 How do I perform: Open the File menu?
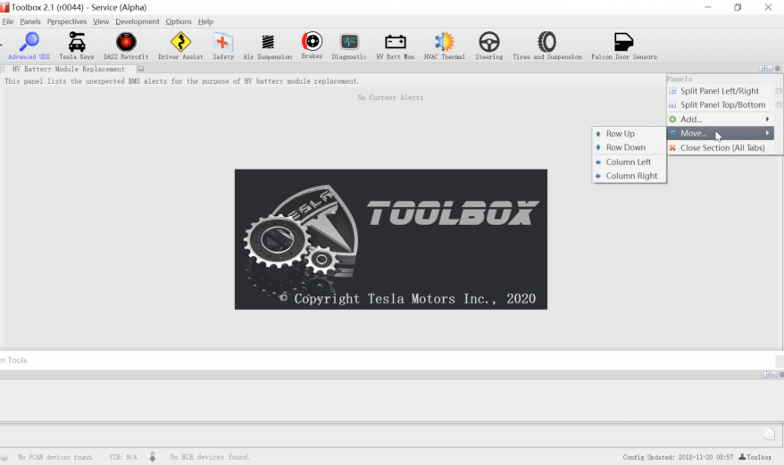coord(8,21)
